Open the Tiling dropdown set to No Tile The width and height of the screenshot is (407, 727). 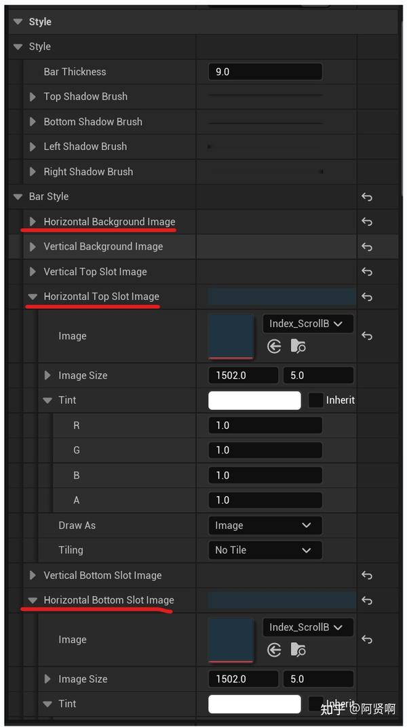click(265, 550)
